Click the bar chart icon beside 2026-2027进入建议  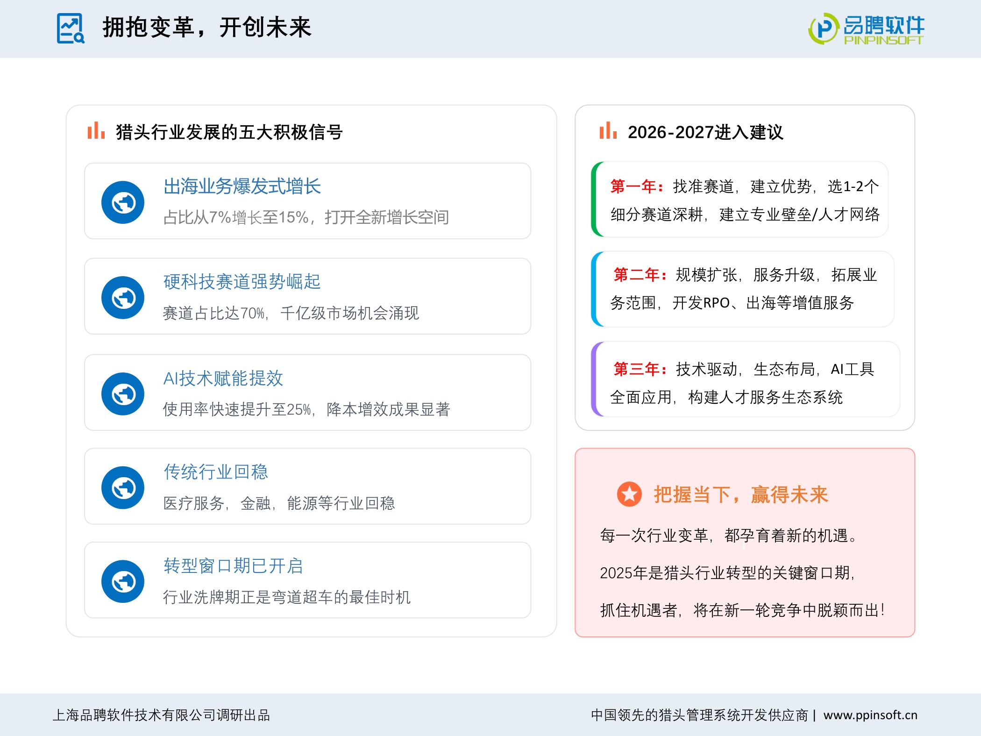(x=608, y=130)
